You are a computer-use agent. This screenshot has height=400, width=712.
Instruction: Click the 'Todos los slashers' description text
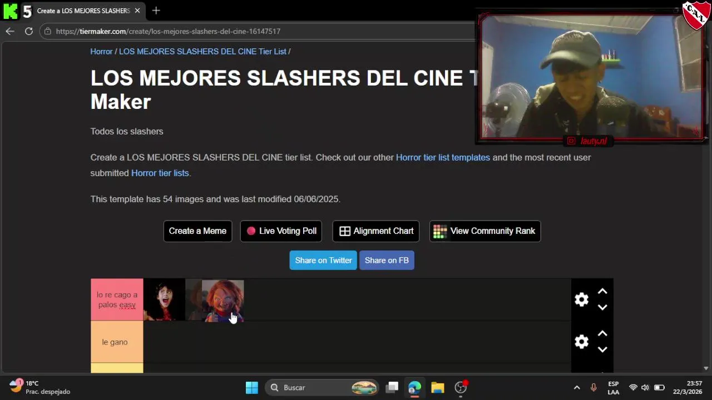(x=127, y=132)
